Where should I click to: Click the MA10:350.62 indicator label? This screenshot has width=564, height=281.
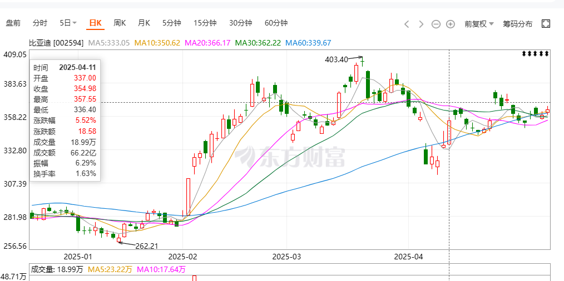157,43
